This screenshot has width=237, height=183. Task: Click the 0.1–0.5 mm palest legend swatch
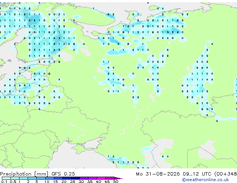point(6,178)
